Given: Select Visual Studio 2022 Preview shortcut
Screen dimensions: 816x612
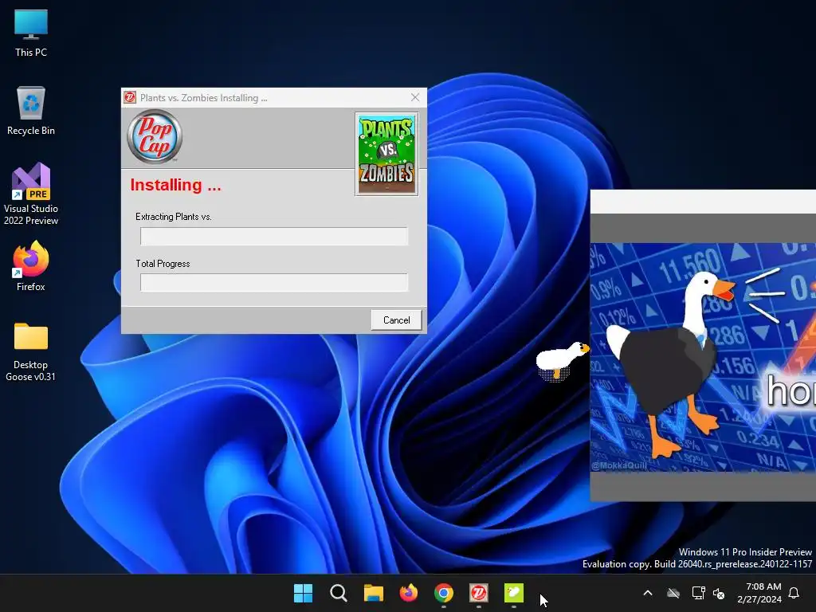Looking at the screenshot, I should pos(31,194).
